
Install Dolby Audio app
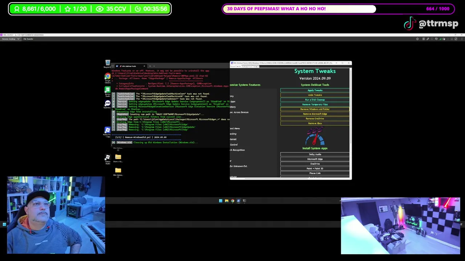315,154
